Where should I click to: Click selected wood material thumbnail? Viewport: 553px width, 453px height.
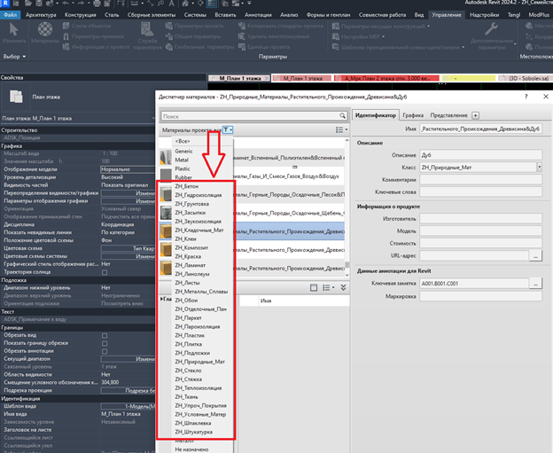point(166,231)
